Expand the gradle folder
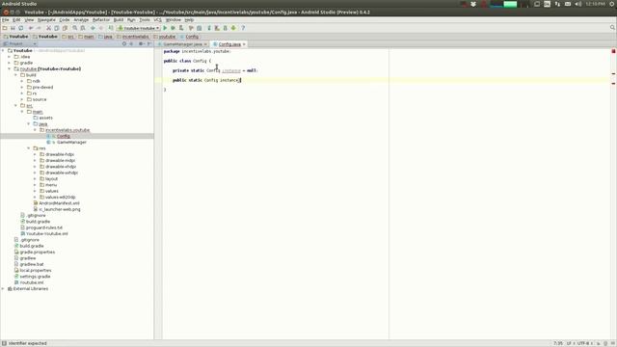 pyautogui.click(x=10, y=63)
